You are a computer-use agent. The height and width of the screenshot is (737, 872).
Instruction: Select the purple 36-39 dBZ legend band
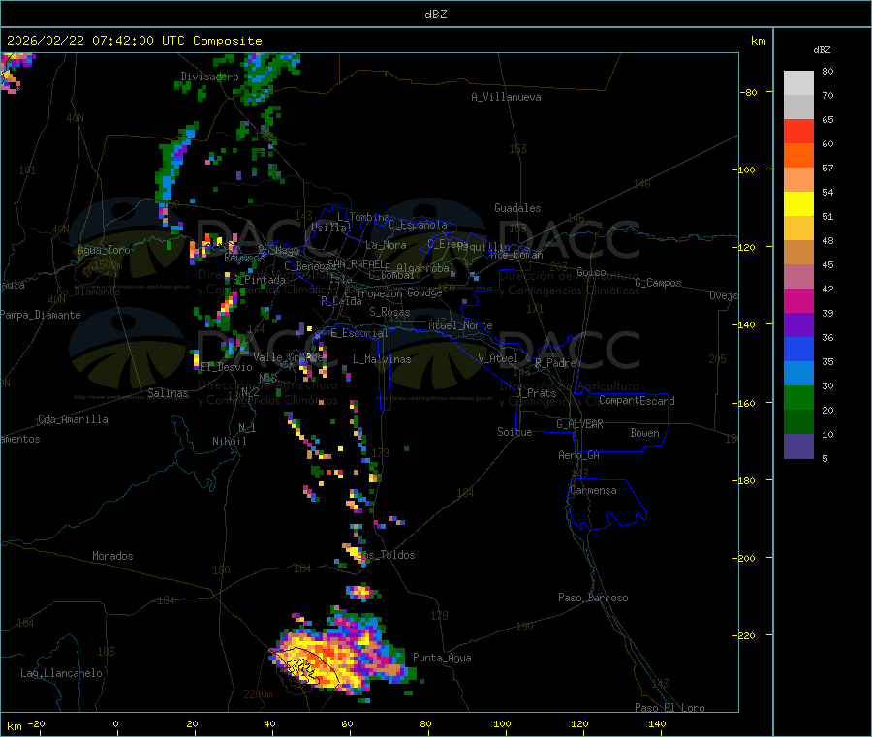tap(798, 325)
